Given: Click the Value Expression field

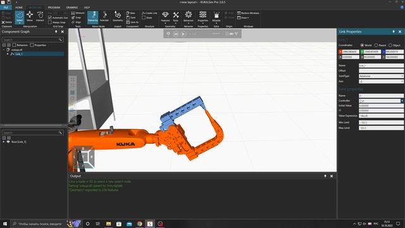Looking at the screenshot, I should pos(381,116).
